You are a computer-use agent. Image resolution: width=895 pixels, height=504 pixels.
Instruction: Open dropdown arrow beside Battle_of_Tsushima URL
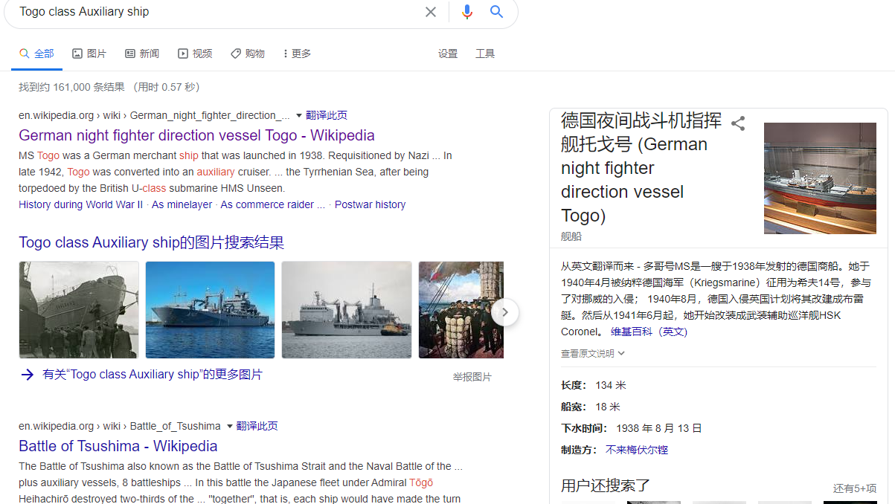coord(230,426)
